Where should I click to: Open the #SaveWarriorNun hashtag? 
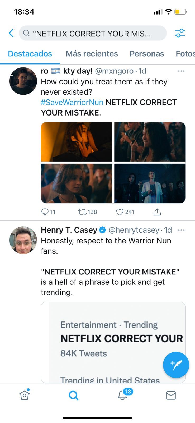point(72,102)
